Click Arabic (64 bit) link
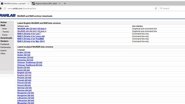This screenshot has height=104, width=185. [24, 55]
